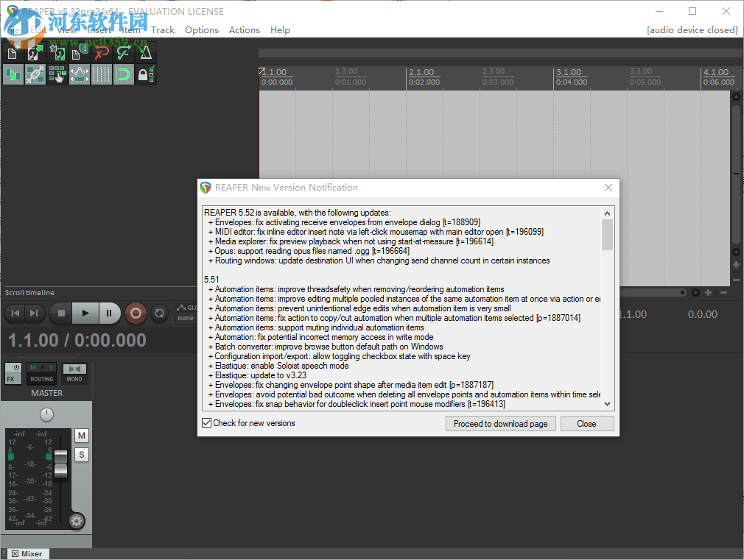
Task: Toggle Item Grouping toolbar button
Action: click(x=35, y=74)
